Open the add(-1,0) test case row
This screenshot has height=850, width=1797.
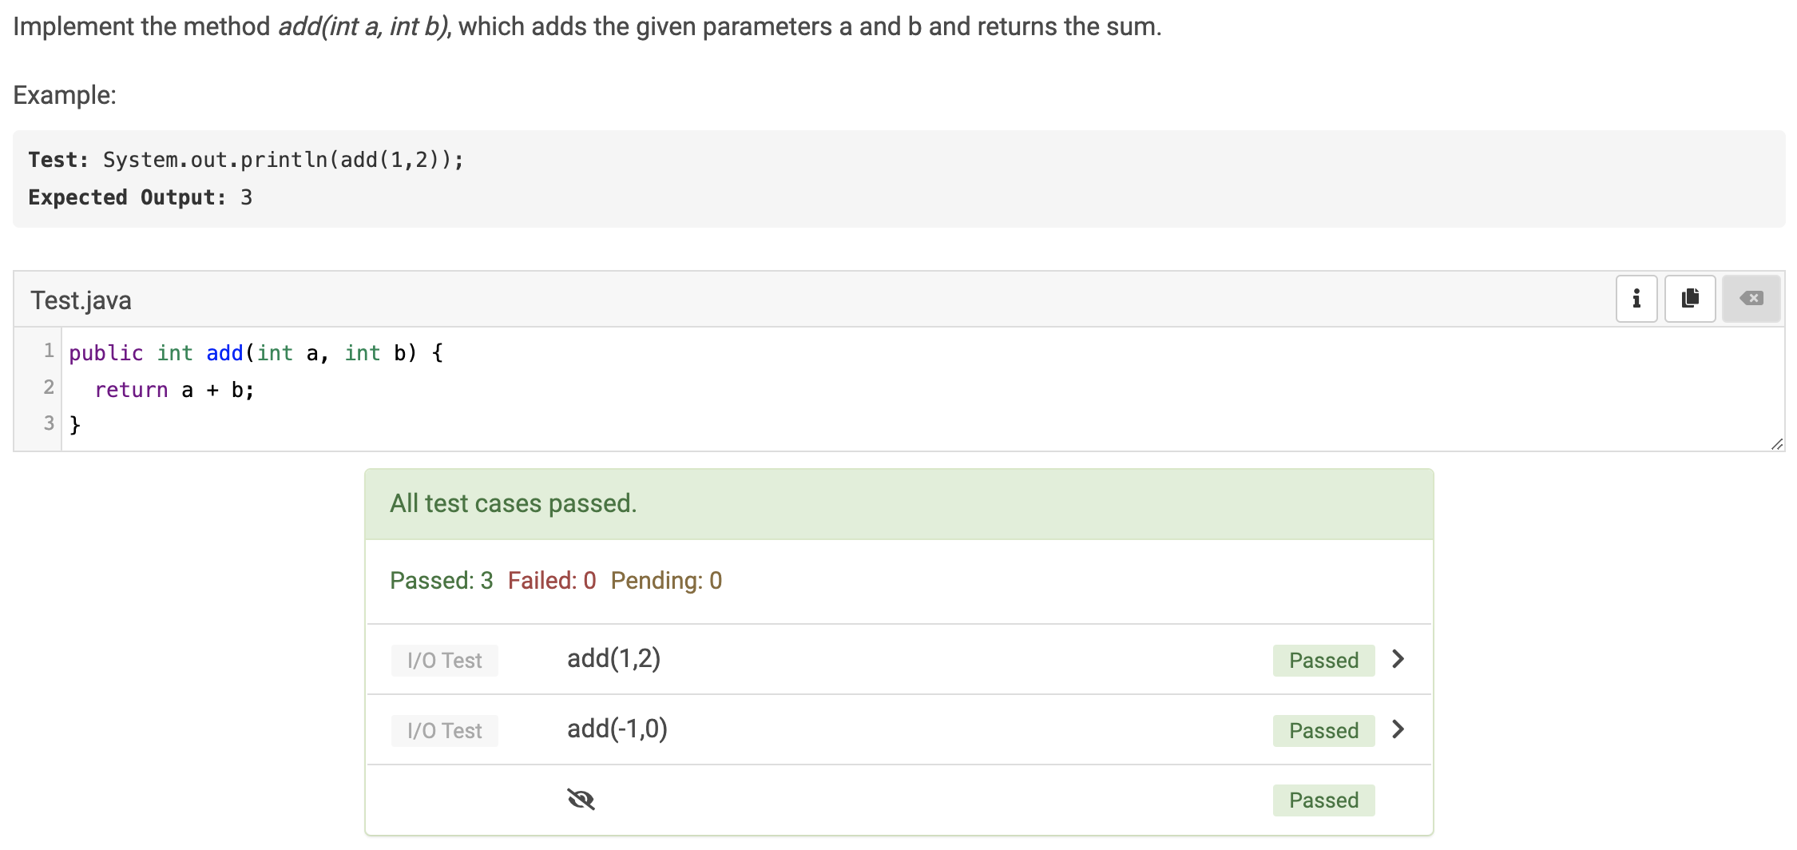coord(899,729)
